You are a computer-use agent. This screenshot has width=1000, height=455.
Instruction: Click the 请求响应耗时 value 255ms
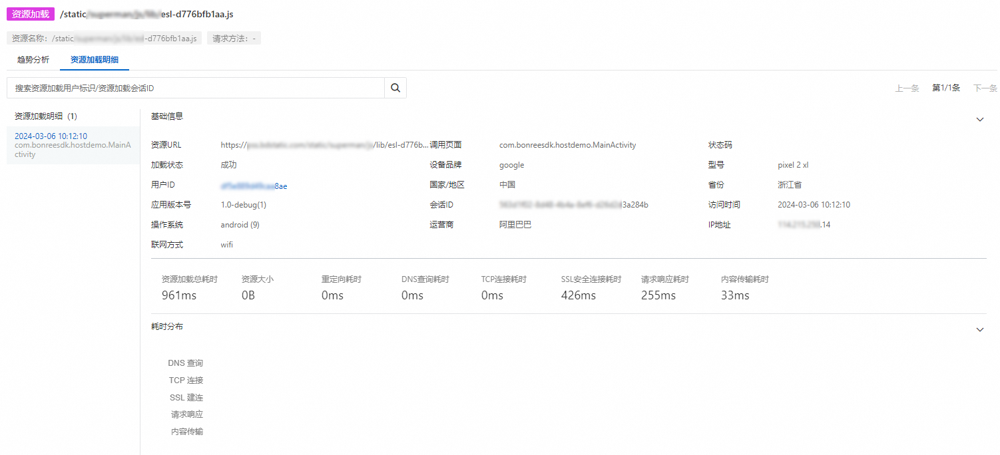pyautogui.click(x=658, y=295)
